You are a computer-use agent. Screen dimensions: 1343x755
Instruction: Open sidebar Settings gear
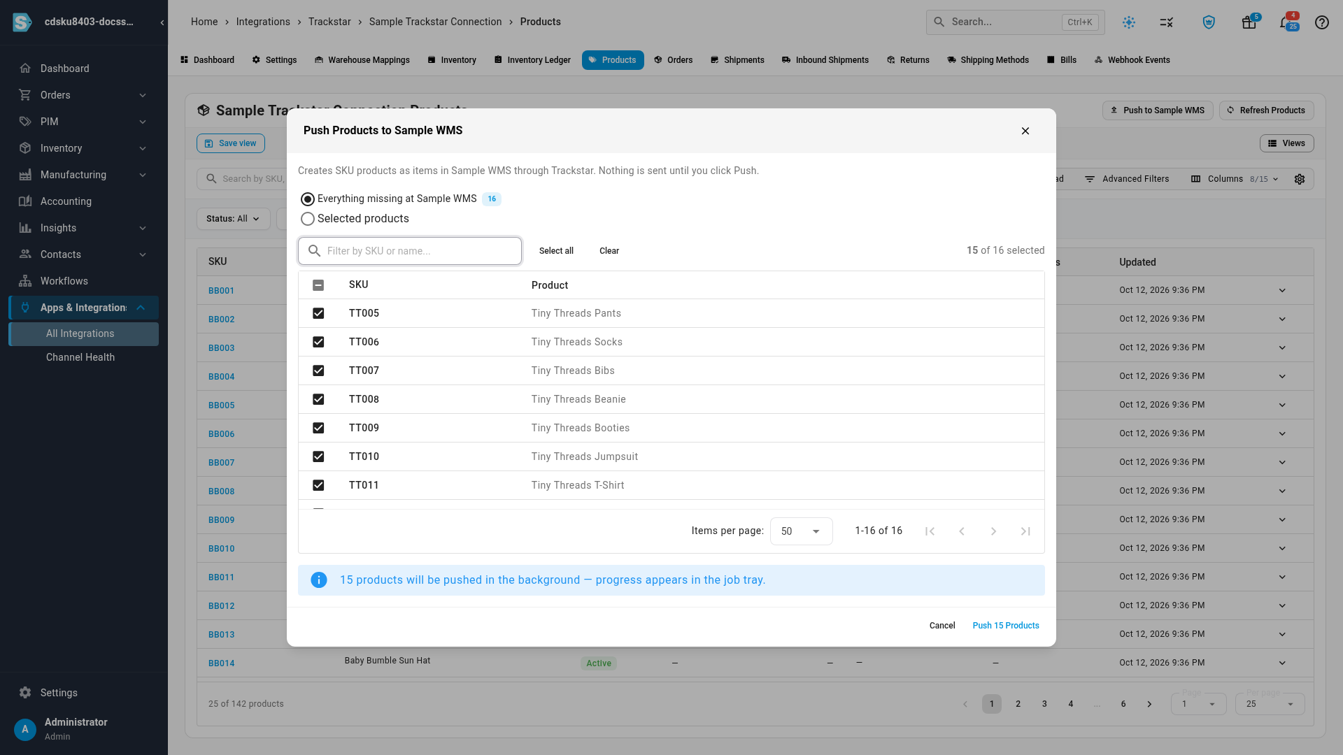pos(25,693)
